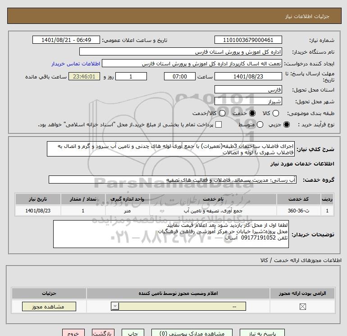Click the unit cell متر
Screen dimensions: 347x336
[127, 211]
